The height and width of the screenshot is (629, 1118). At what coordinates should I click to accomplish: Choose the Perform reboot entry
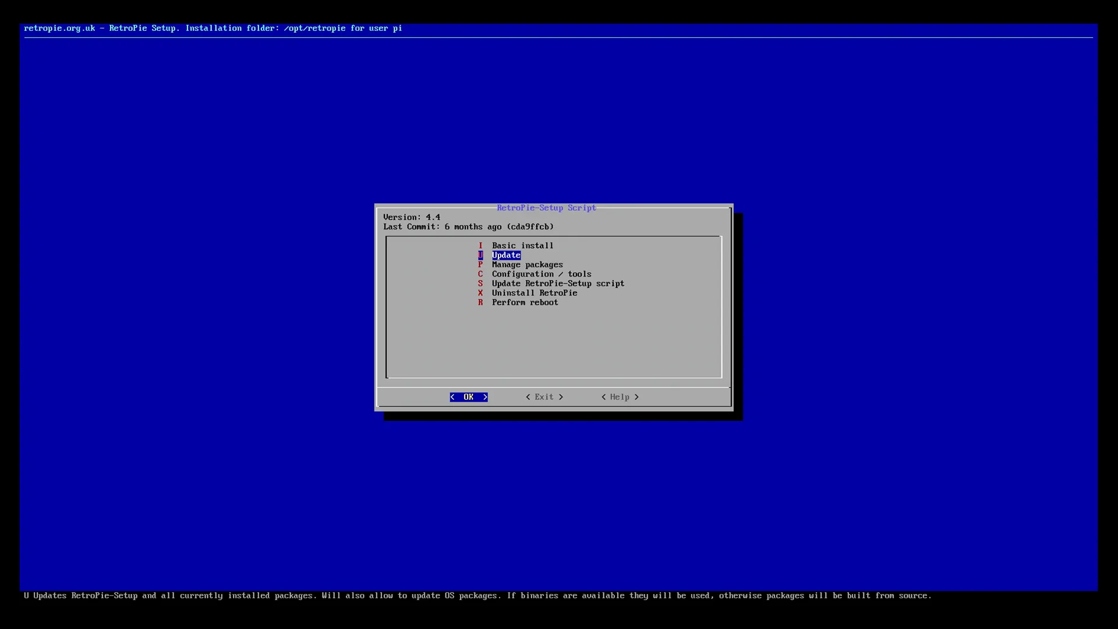click(518, 302)
